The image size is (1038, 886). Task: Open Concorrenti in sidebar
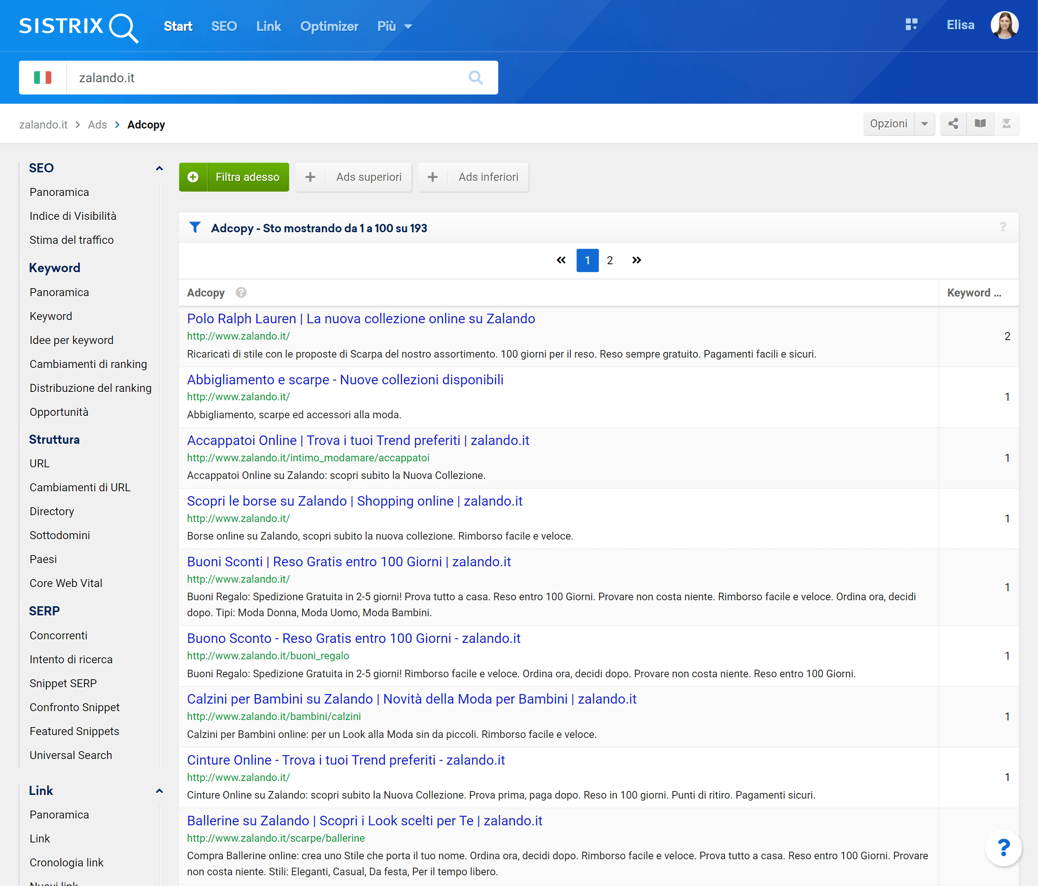point(58,636)
